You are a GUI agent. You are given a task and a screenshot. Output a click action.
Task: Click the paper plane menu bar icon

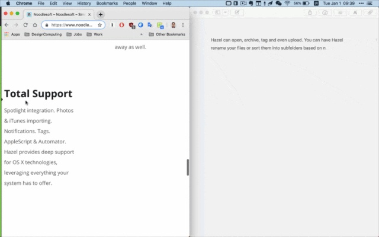point(270,4)
